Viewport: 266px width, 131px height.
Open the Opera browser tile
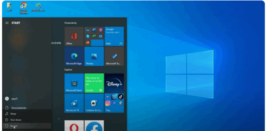(74, 126)
